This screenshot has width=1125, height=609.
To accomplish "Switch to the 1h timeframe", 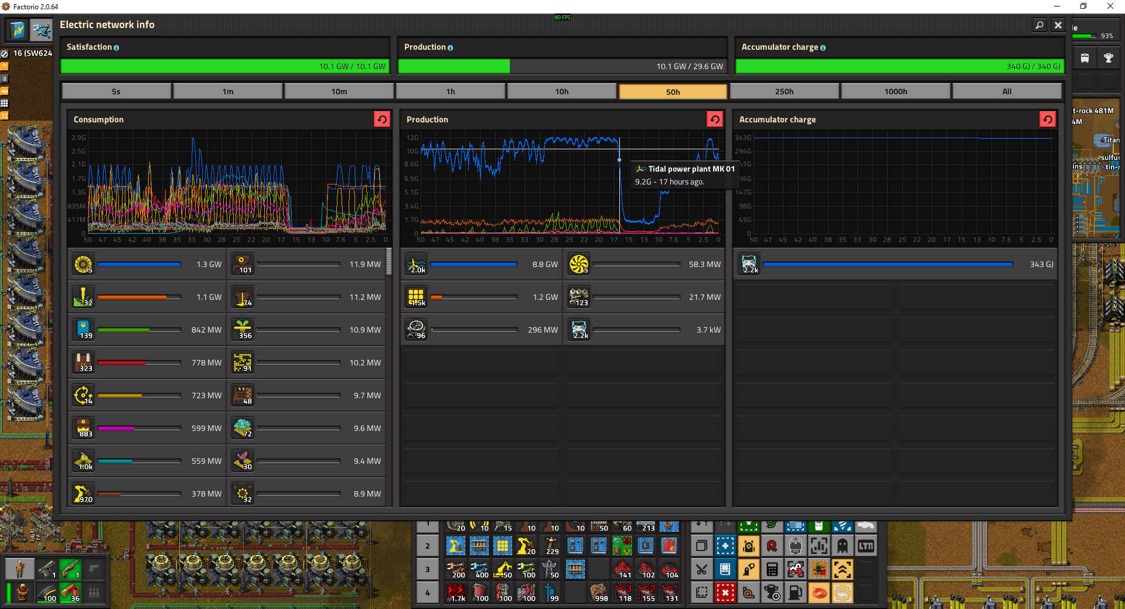I will coord(450,91).
